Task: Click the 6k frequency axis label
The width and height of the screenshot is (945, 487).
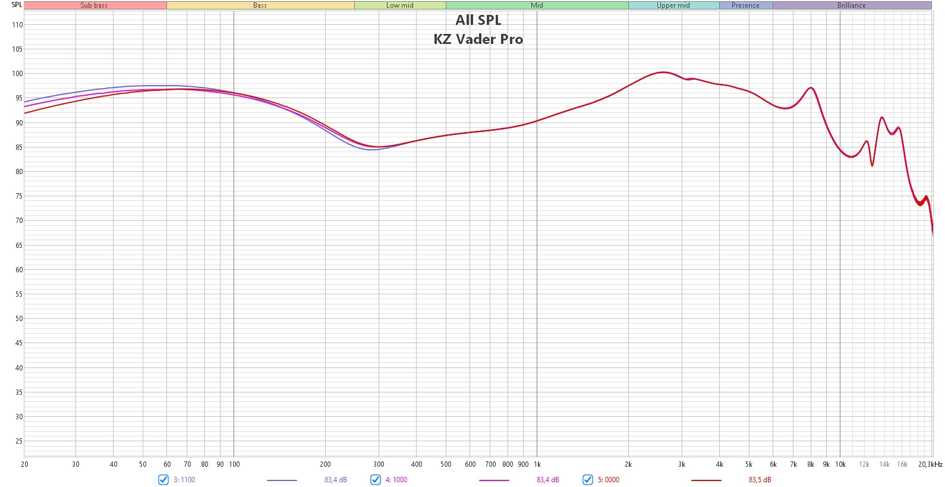Action: tap(773, 464)
